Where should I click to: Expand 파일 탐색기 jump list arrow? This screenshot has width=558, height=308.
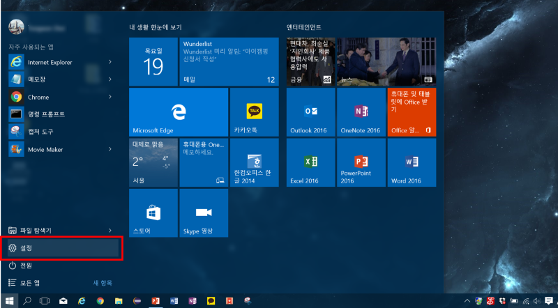click(x=110, y=231)
